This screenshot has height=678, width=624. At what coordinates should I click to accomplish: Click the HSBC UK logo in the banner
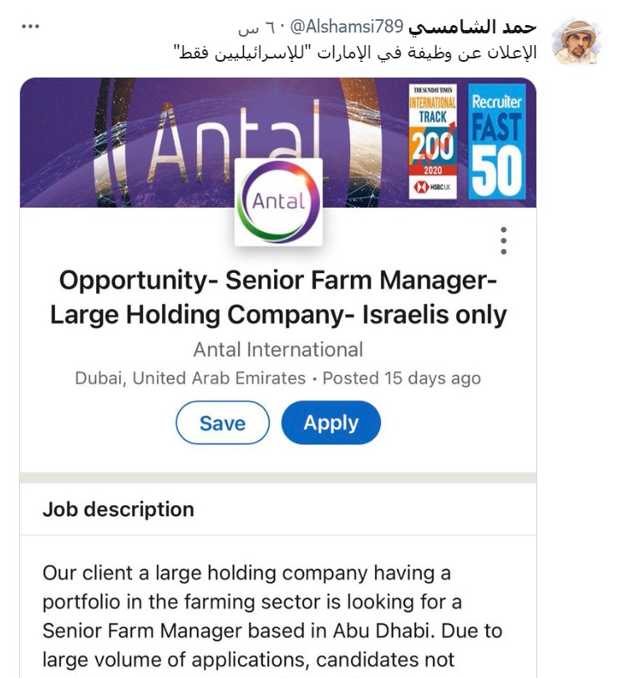(x=433, y=188)
